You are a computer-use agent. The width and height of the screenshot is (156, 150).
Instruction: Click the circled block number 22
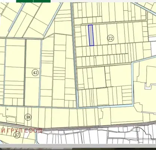point(111,38)
